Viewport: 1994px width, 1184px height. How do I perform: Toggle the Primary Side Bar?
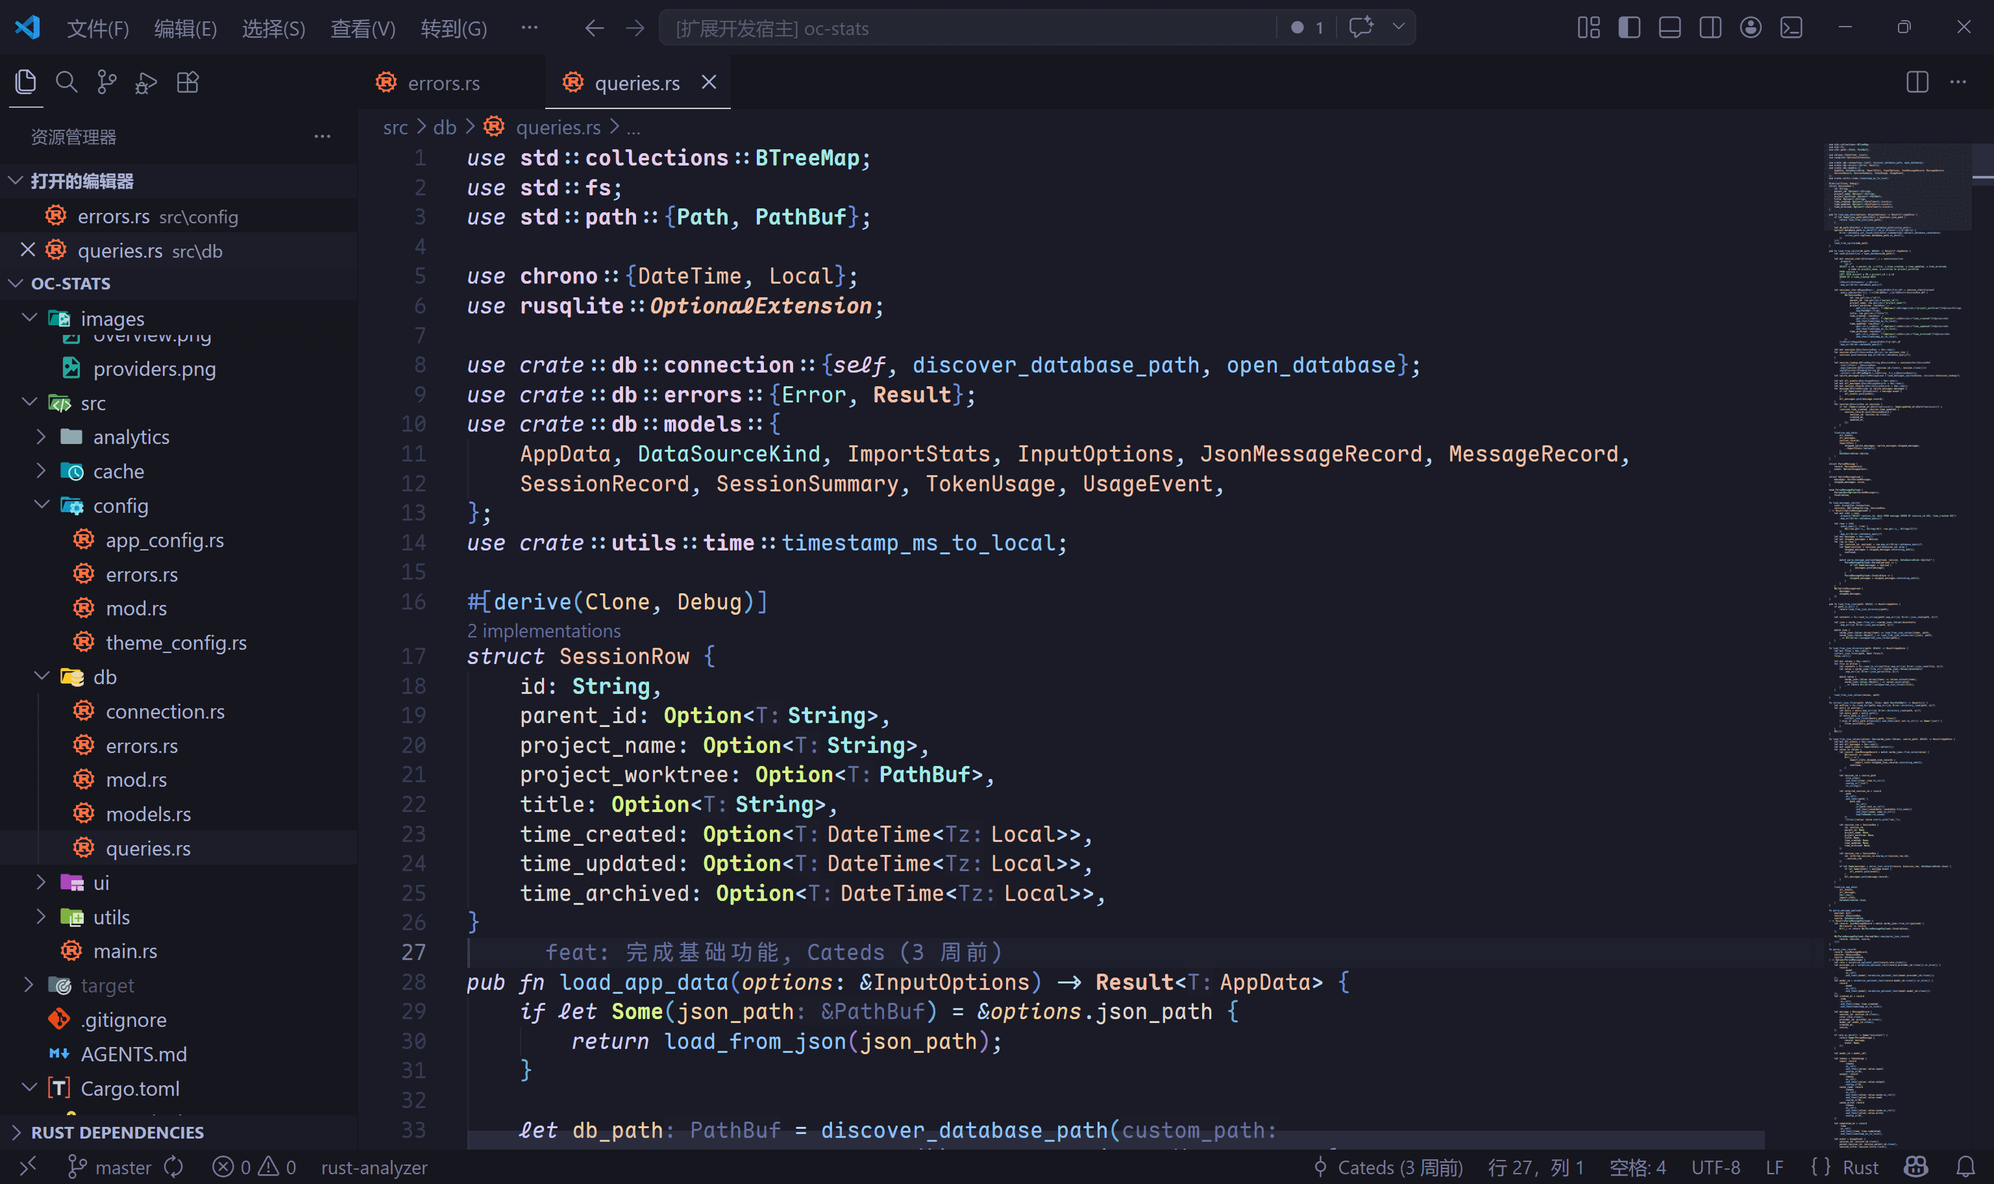click(1629, 28)
